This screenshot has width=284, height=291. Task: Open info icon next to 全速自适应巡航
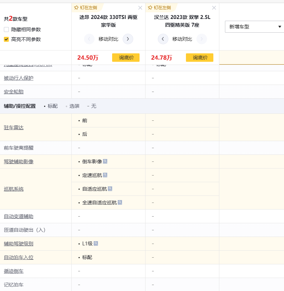[x=120, y=202]
